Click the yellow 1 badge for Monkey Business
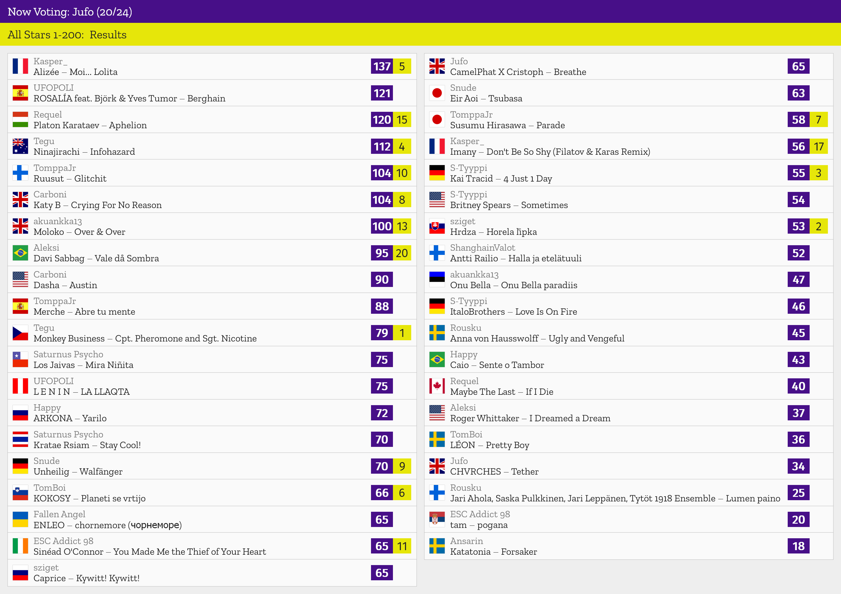The height and width of the screenshot is (594, 841). (x=402, y=333)
